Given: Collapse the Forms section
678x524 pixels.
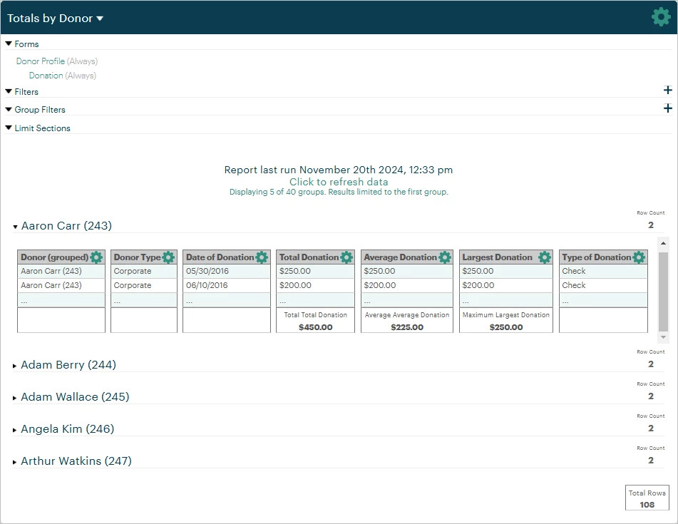Looking at the screenshot, I should click(9, 43).
